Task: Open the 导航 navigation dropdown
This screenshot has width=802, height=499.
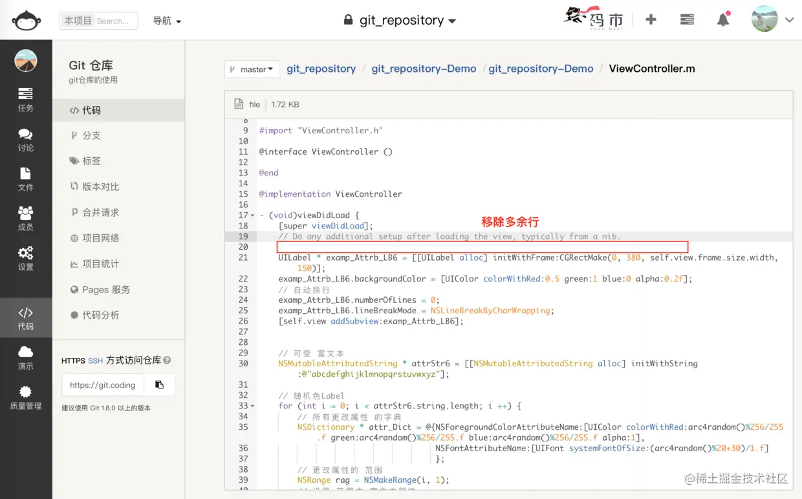Action: coord(167,21)
